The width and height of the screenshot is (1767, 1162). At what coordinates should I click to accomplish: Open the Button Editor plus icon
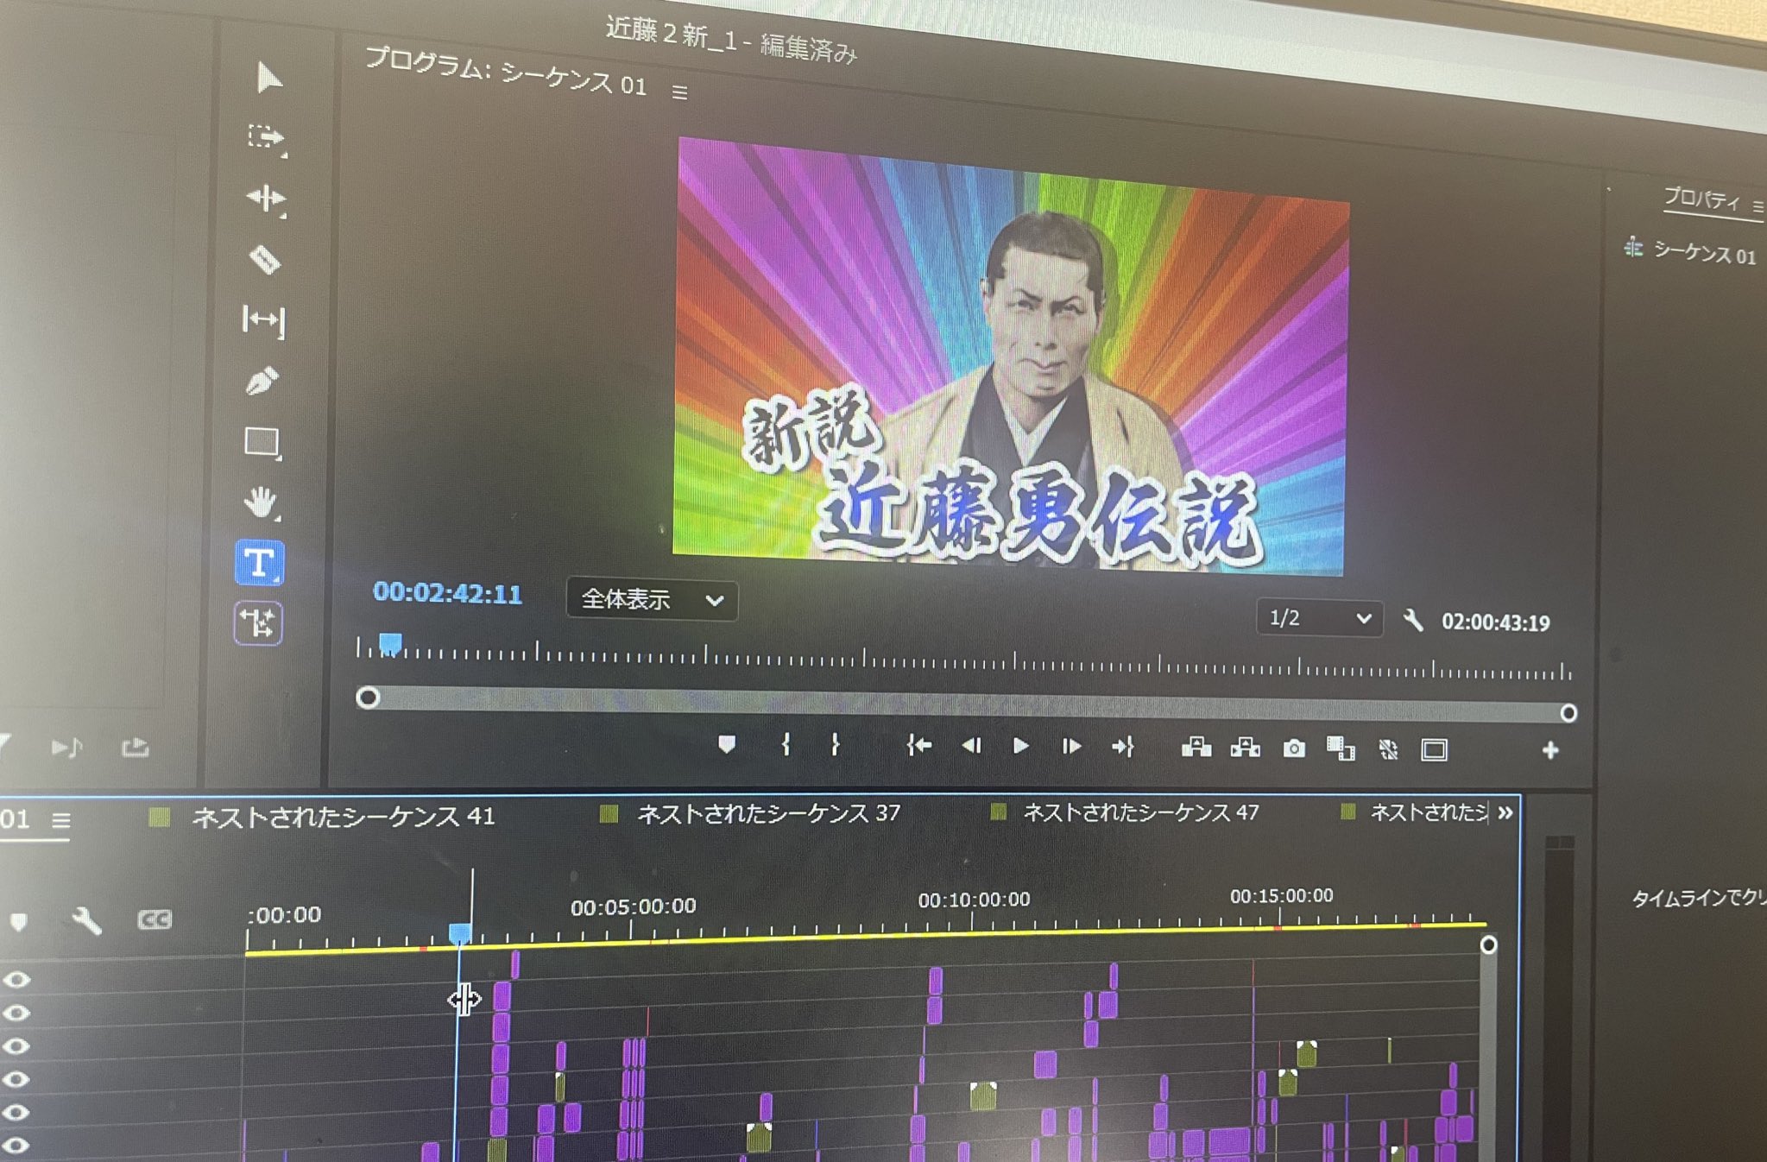point(1550,750)
